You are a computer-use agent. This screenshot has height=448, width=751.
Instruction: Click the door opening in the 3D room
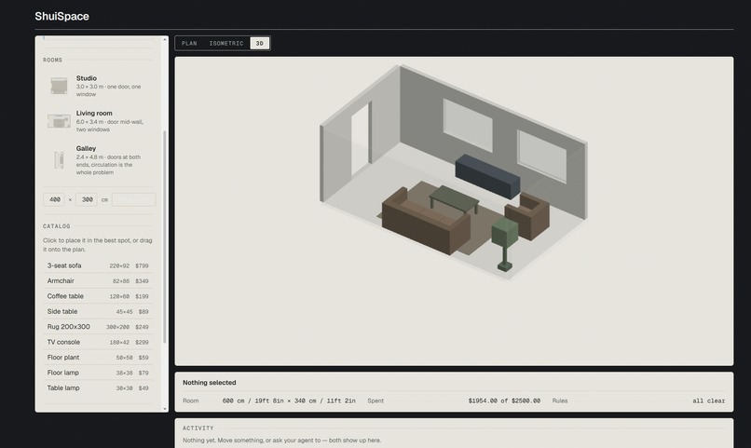(x=361, y=140)
